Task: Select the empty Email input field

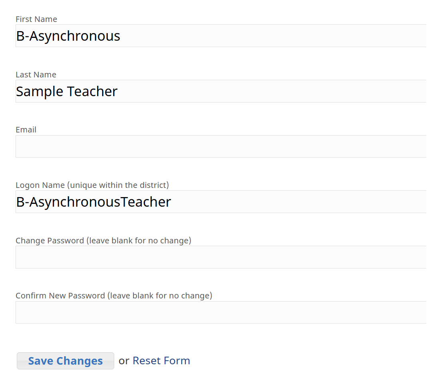Action: 221,146
